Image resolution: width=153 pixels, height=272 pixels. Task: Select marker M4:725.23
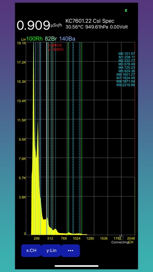click(127, 68)
